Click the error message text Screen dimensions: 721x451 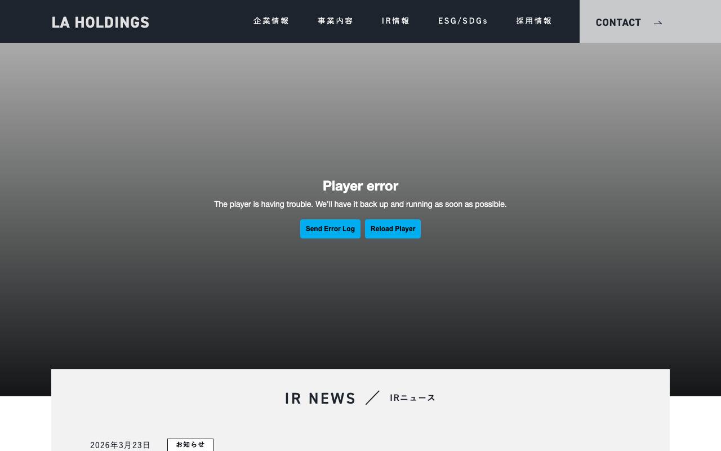(360, 205)
